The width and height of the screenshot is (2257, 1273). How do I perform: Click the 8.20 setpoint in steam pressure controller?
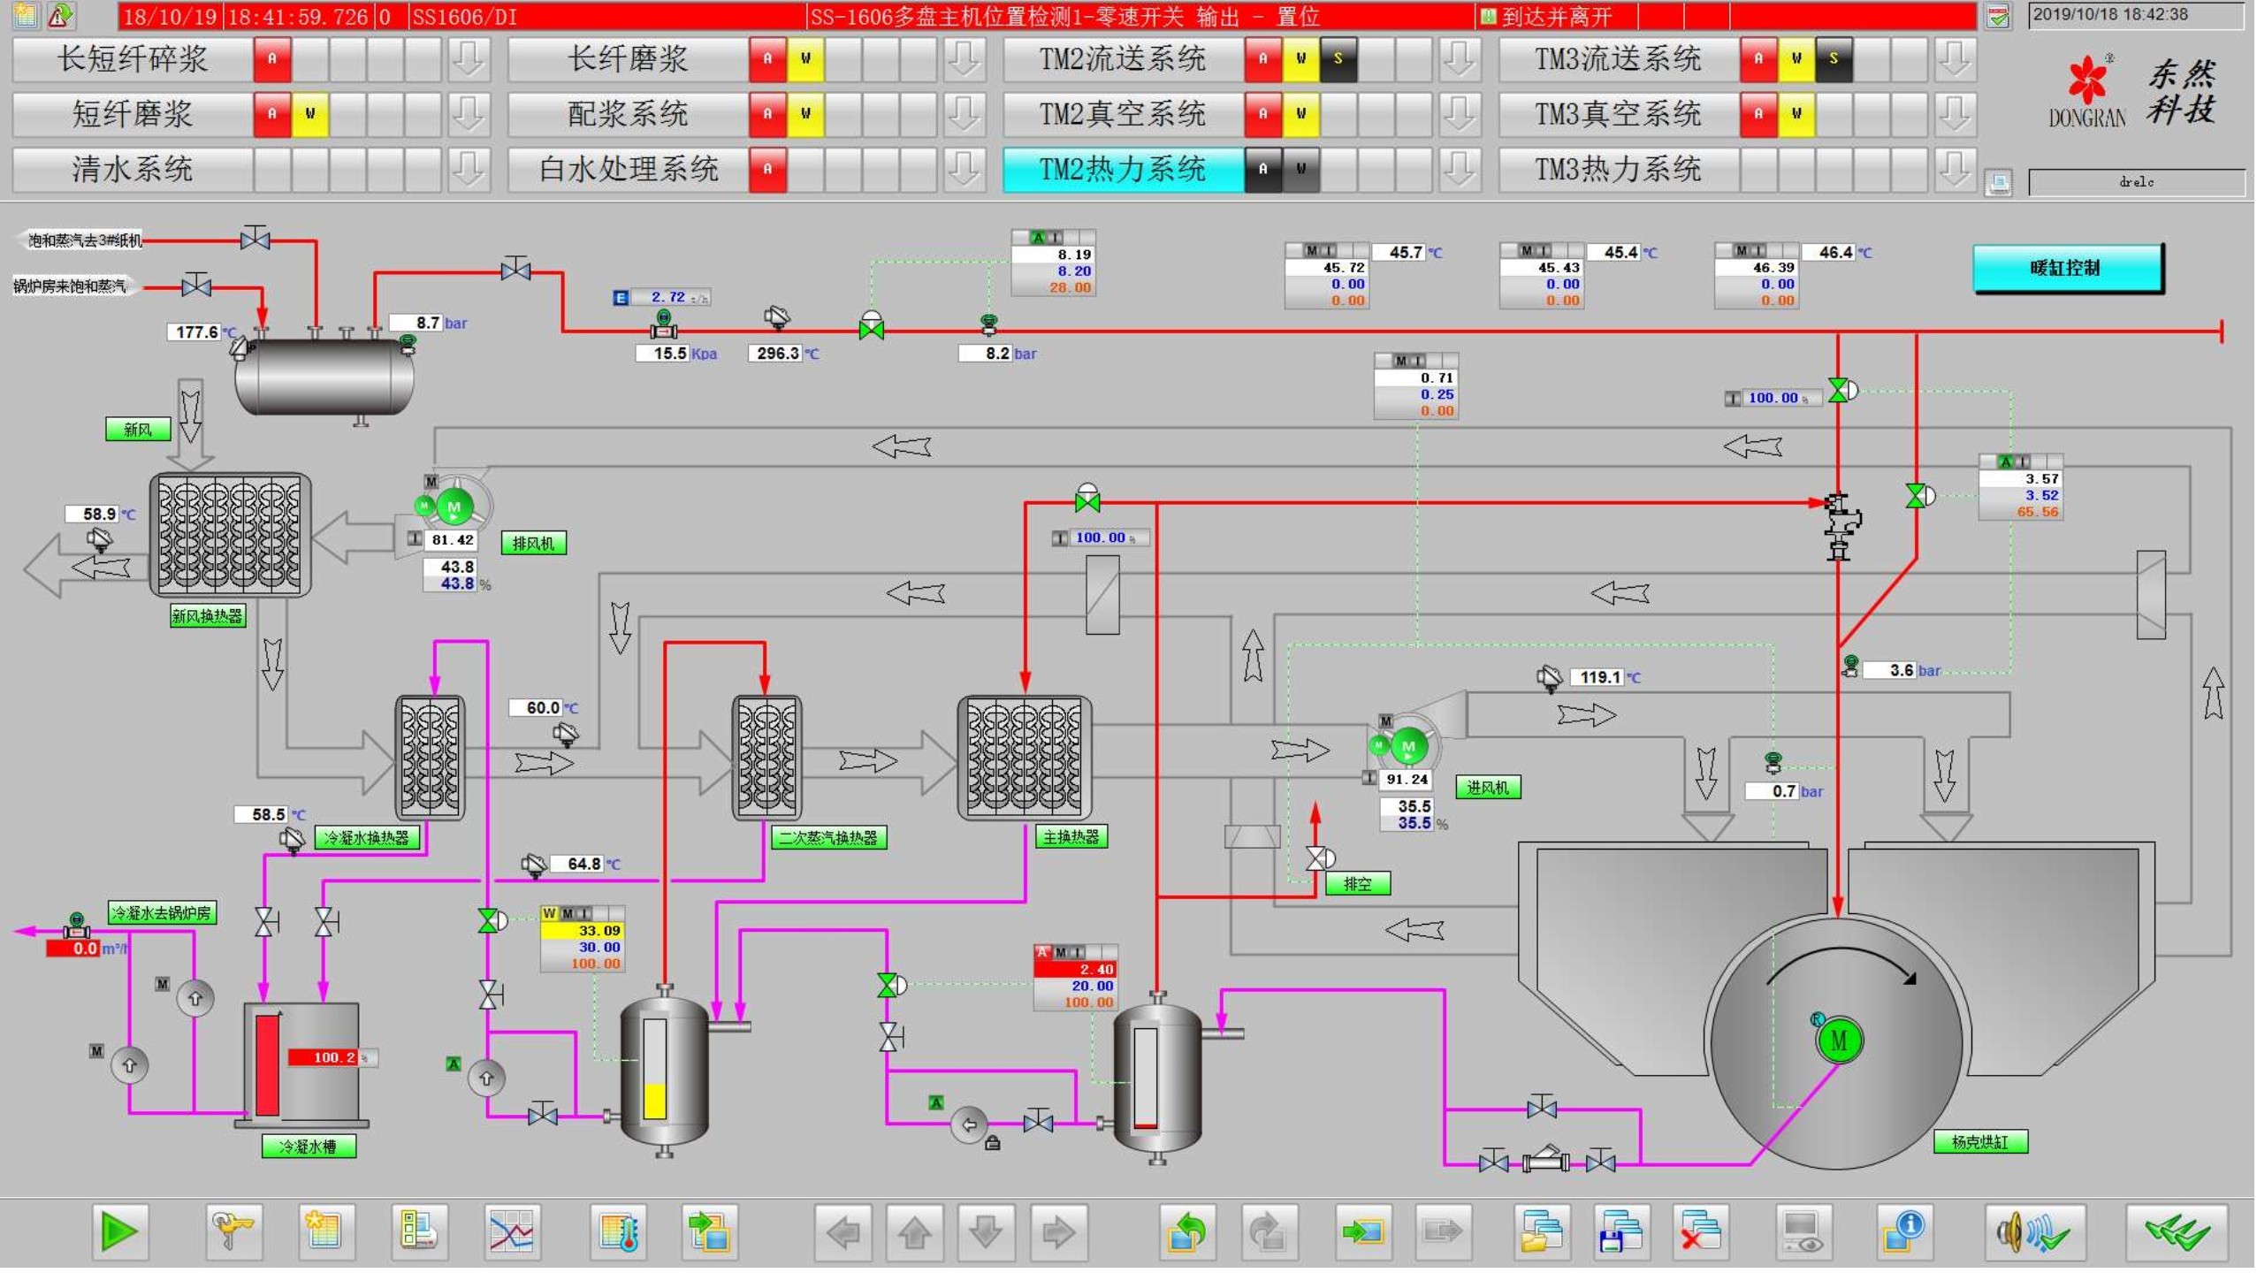[1073, 271]
